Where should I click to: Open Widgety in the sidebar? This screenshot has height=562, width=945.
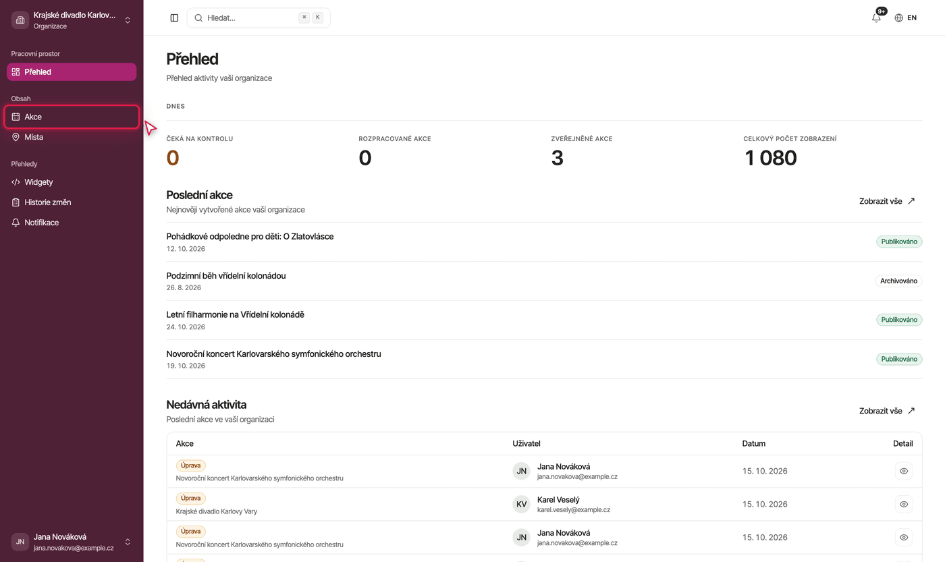click(x=72, y=182)
